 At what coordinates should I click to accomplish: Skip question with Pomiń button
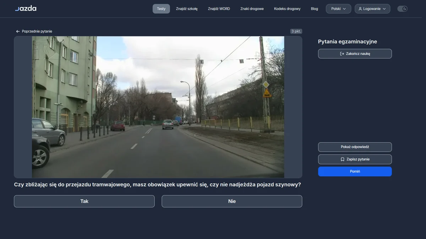pyautogui.click(x=355, y=171)
